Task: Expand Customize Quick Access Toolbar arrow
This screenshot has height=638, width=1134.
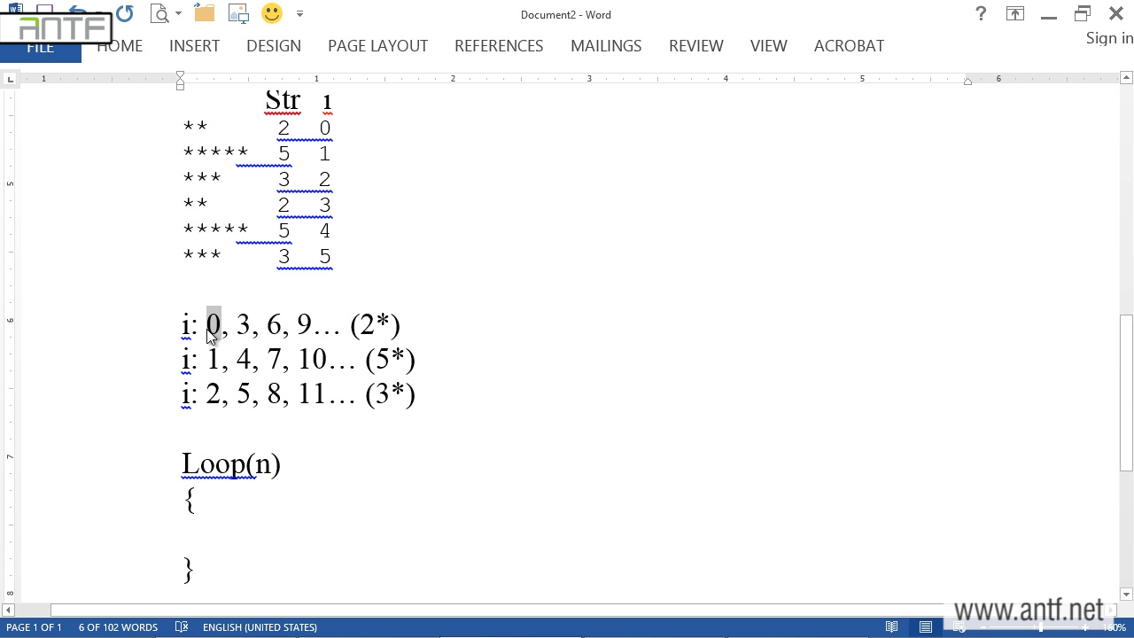Action: point(299,14)
